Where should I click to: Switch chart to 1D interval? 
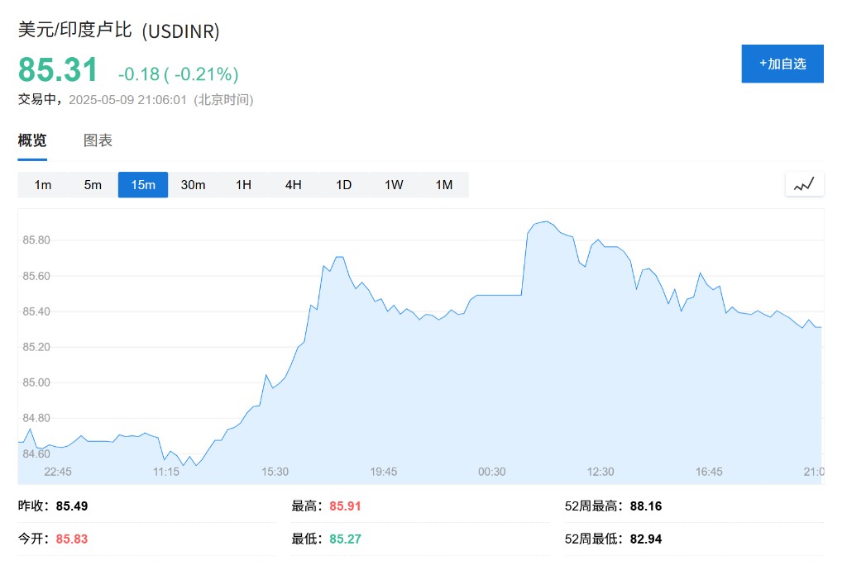coord(343,185)
